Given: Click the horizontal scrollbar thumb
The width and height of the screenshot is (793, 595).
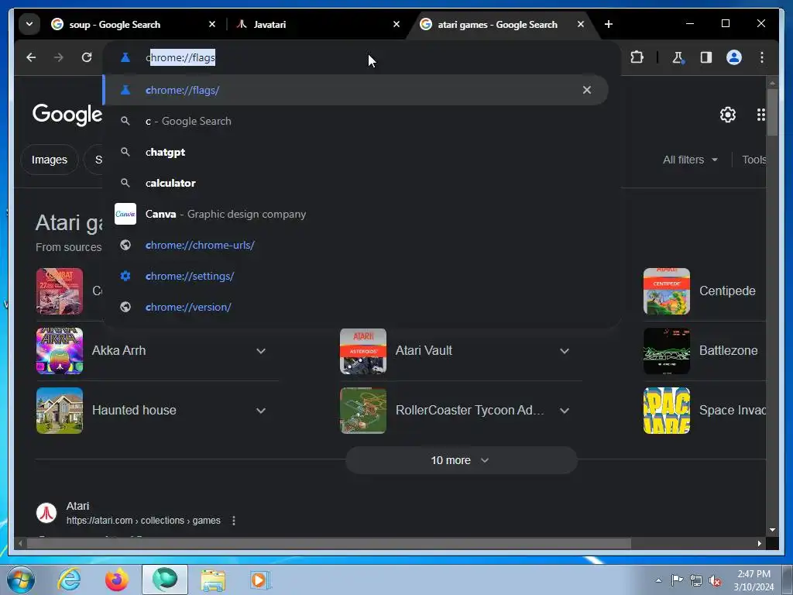Looking at the screenshot, I should click(328, 544).
